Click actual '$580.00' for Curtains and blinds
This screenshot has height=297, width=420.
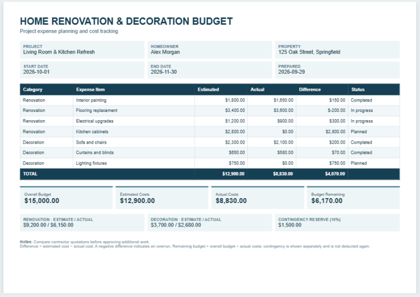pyautogui.click(x=285, y=153)
